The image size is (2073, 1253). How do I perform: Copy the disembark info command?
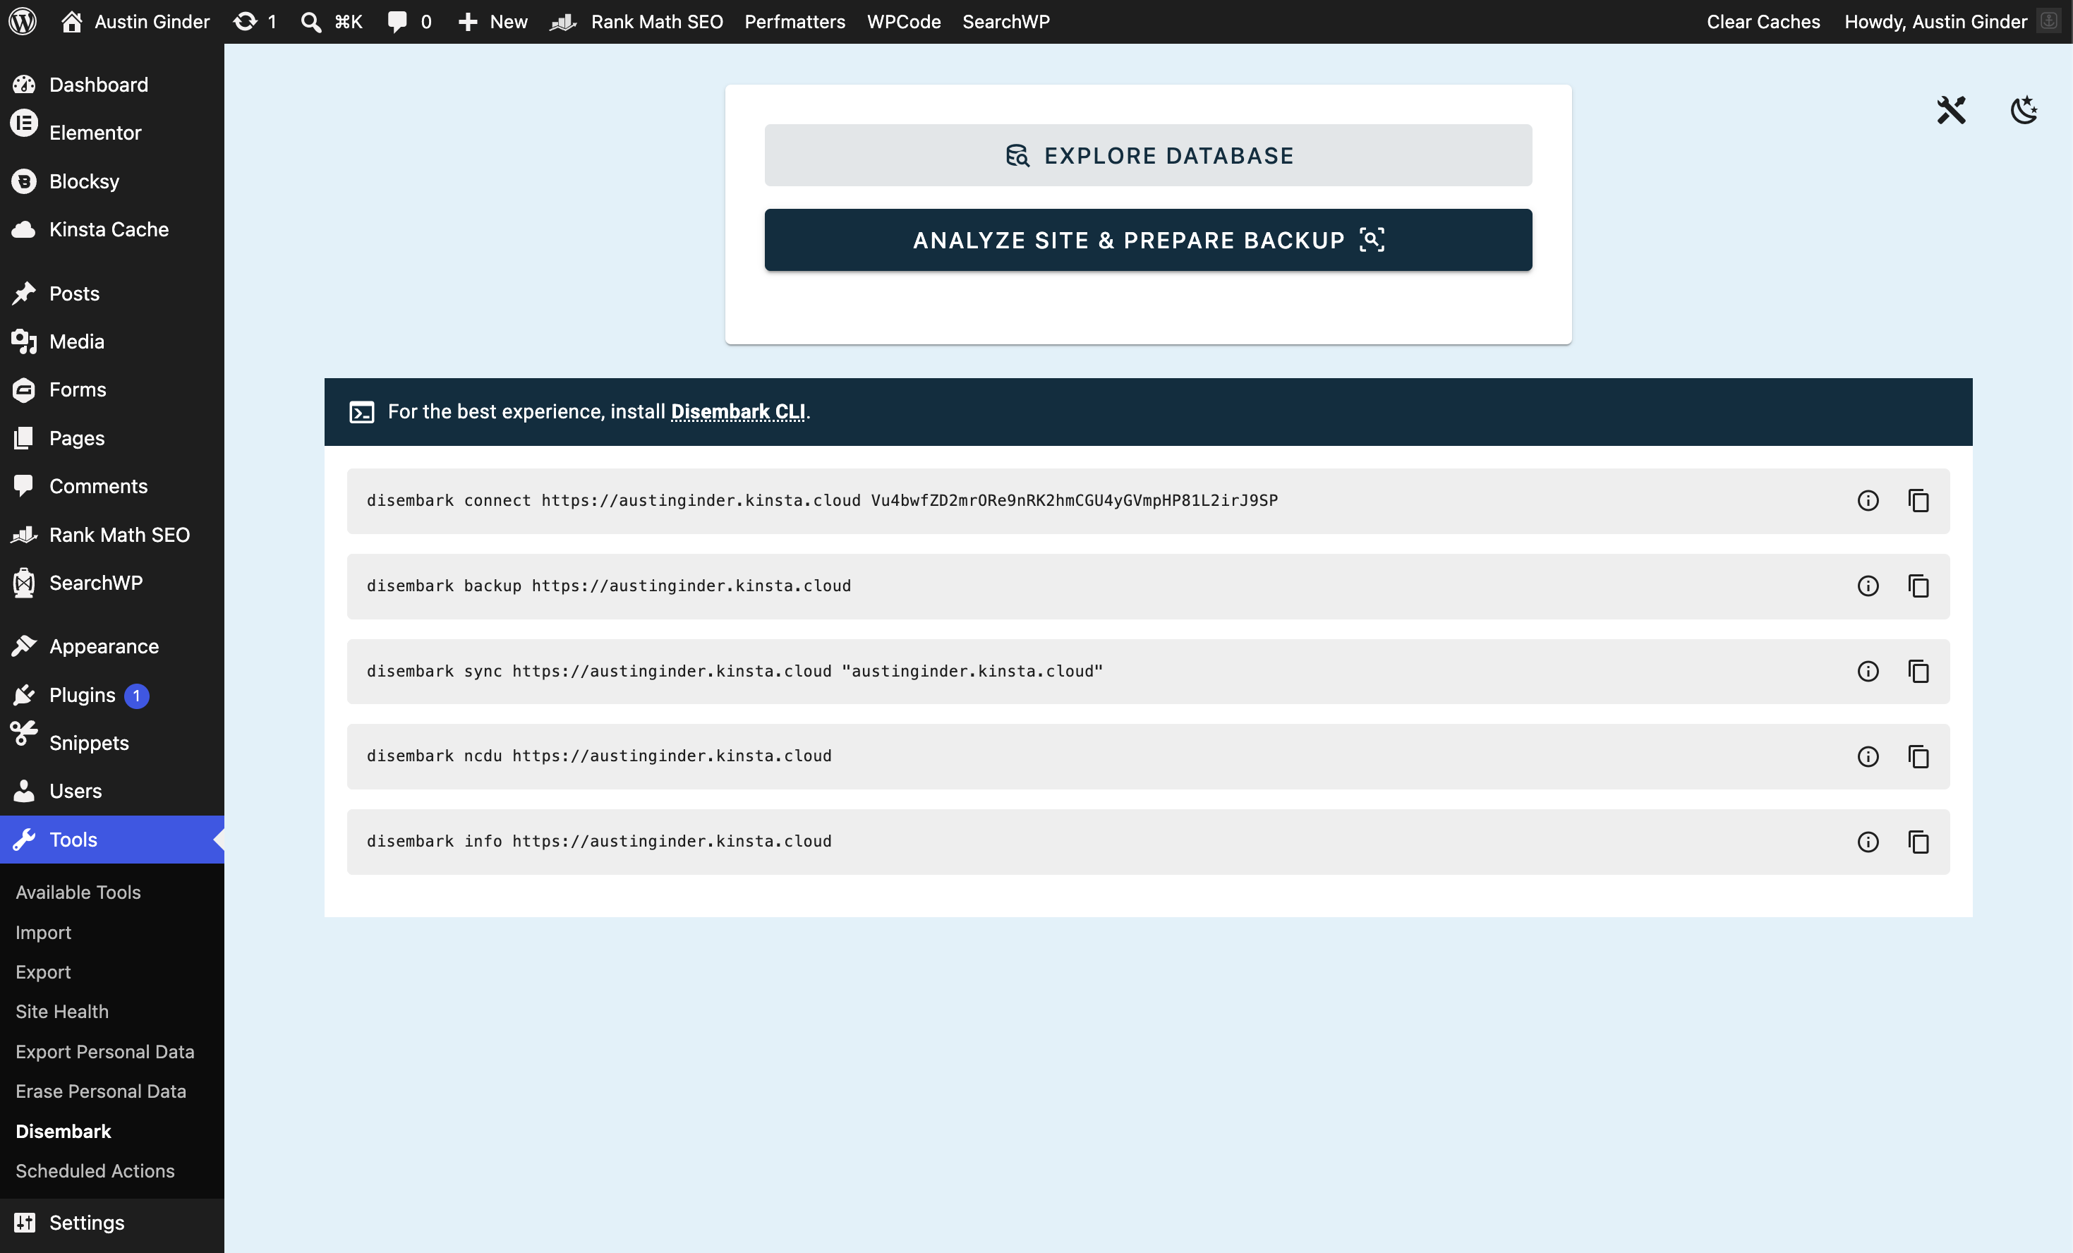[x=1918, y=842]
